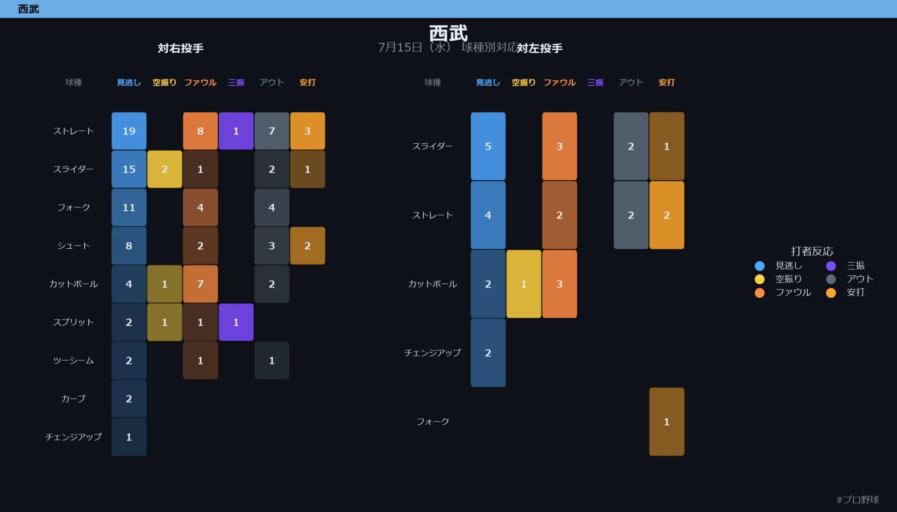Select スライダー 安打 cell in 対右投手 panel
Image resolution: width=897 pixels, height=512 pixels.
307,169
